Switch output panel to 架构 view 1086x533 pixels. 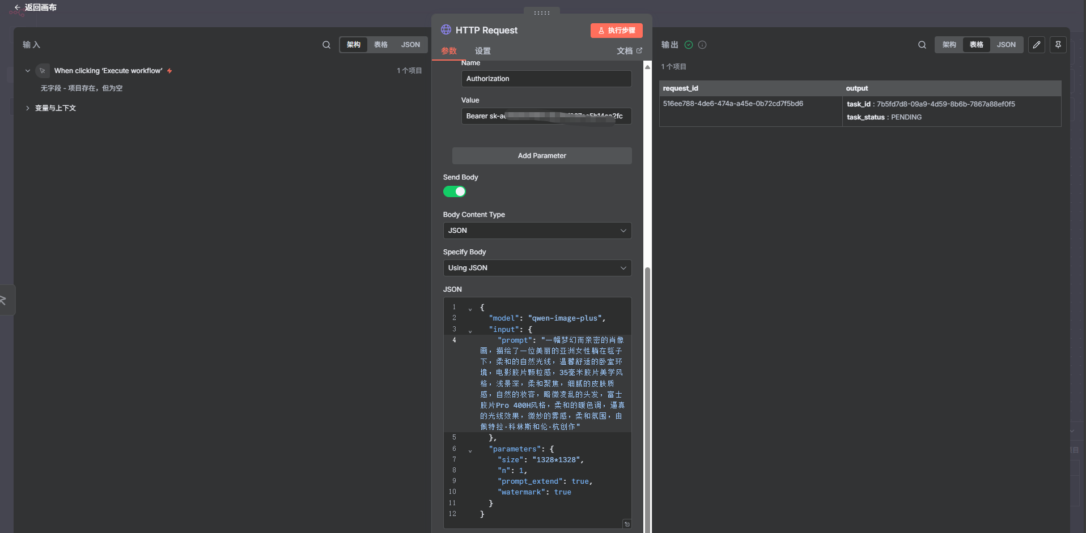(949, 45)
